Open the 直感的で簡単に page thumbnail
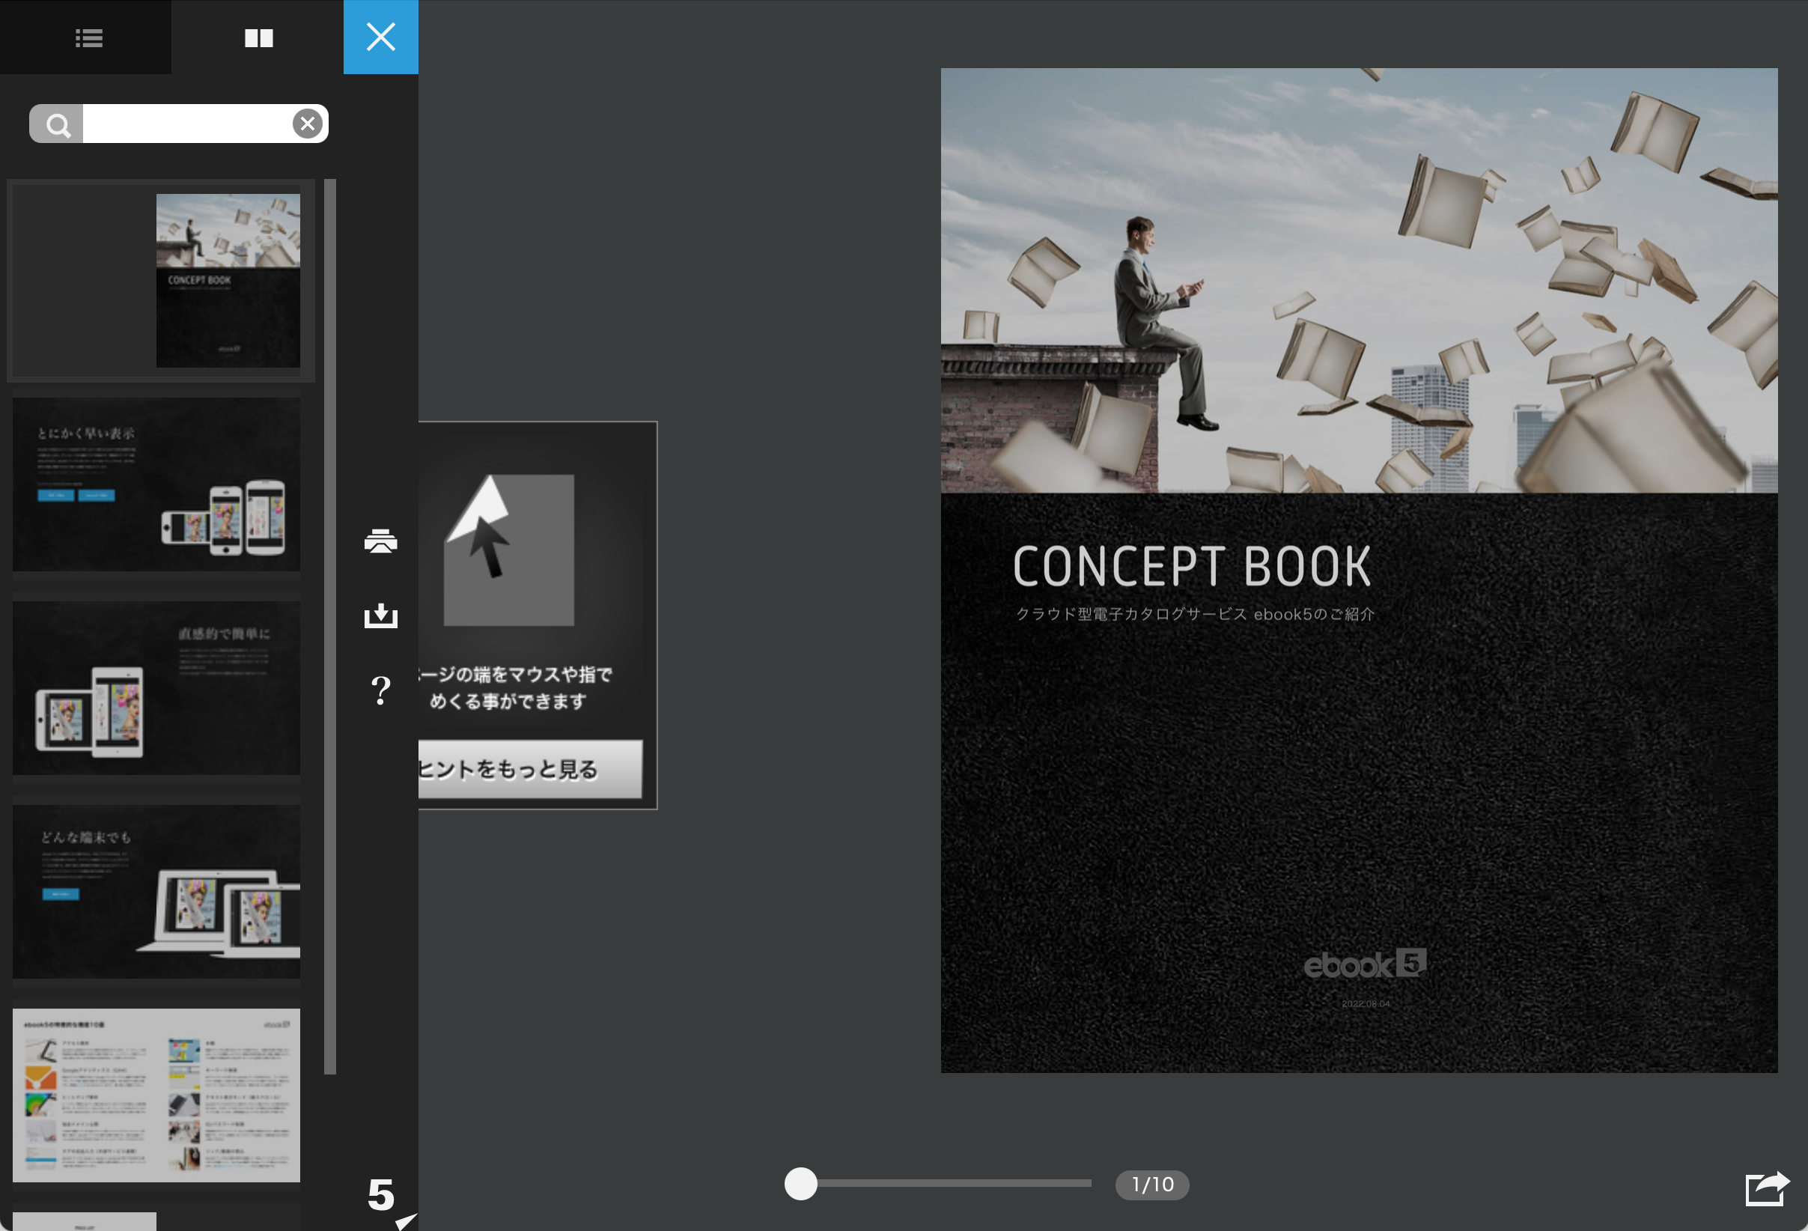Viewport: 1808px width, 1231px height. (156, 688)
